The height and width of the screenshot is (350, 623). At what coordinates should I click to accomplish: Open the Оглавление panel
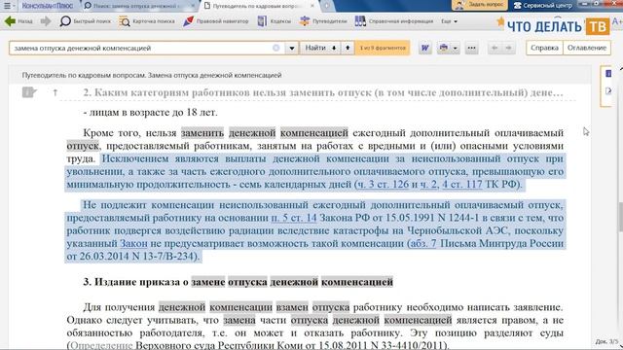coord(586,48)
